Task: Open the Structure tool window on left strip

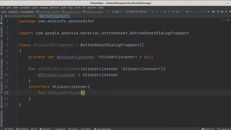Action: [x=1, y=87]
